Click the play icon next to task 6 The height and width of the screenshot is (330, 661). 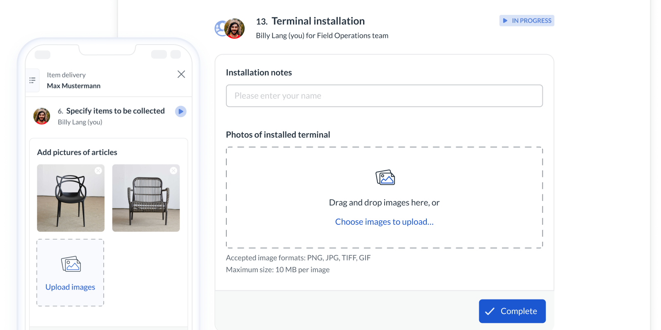point(181,111)
